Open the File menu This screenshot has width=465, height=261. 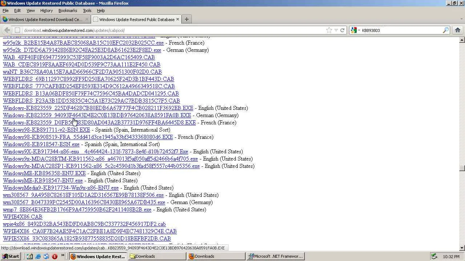[x=5, y=11]
